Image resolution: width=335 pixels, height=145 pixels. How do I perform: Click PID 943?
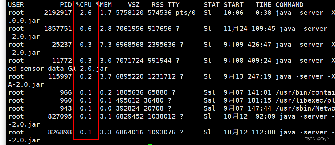click(x=66, y=108)
